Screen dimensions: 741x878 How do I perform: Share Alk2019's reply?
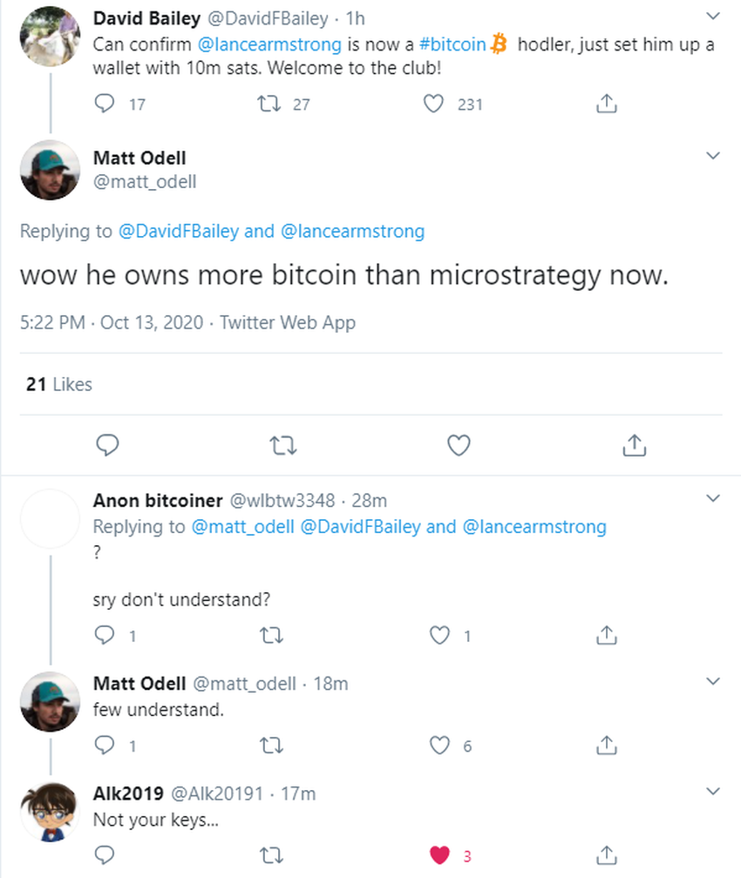pos(606,854)
